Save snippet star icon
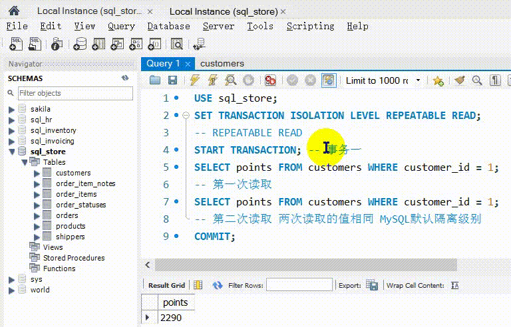The width and height of the screenshot is (511, 327). point(438,80)
